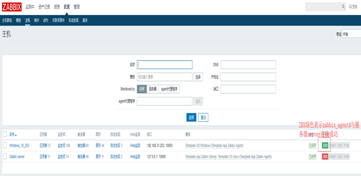Click the 重设 filter button
Screen dimensions: 361x176
tap(203, 117)
